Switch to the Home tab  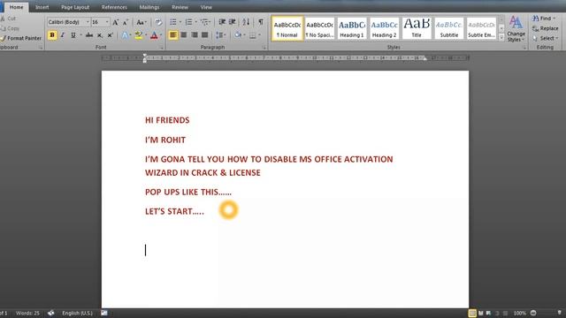point(16,7)
